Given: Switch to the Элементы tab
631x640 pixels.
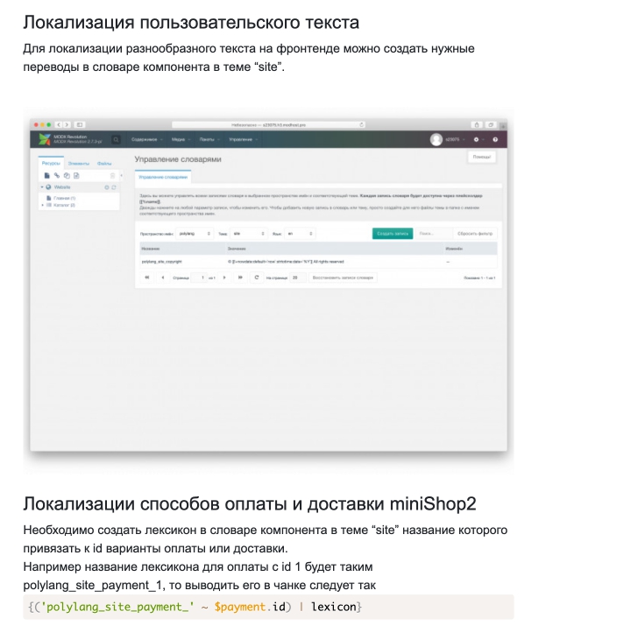Looking at the screenshot, I should [x=79, y=164].
